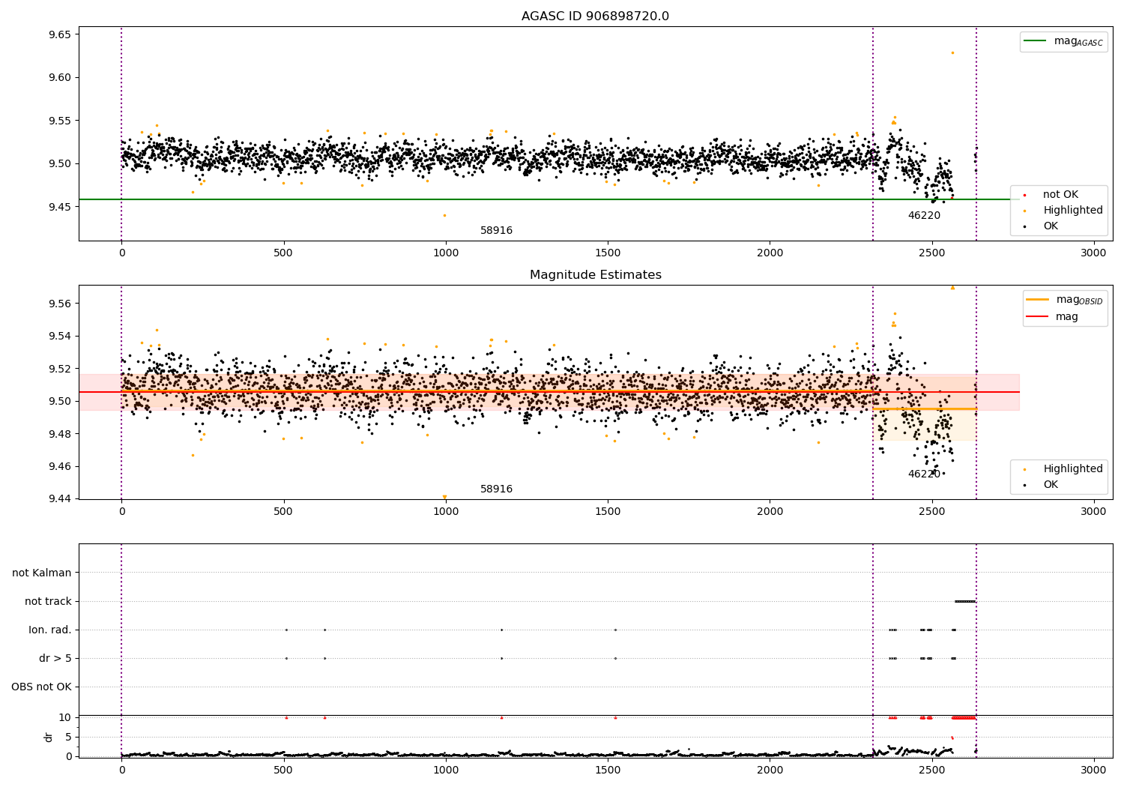Click the green line sample in the mag AGASC legend
The height and width of the screenshot is (787, 1124).
tap(1035, 41)
